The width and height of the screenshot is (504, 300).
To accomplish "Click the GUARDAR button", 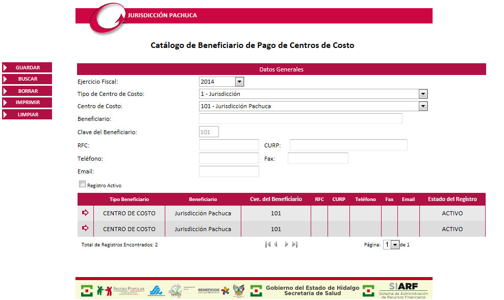I will click(27, 67).
